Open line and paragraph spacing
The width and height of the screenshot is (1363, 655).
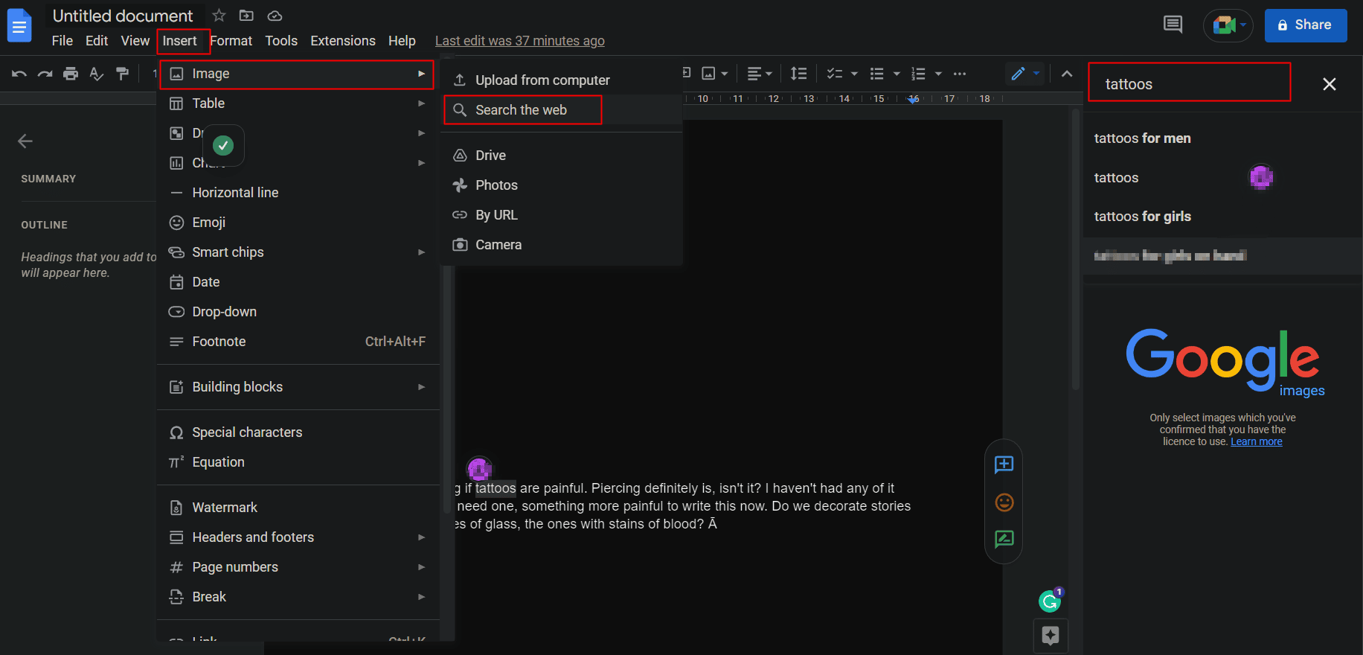tap(798, 74)
